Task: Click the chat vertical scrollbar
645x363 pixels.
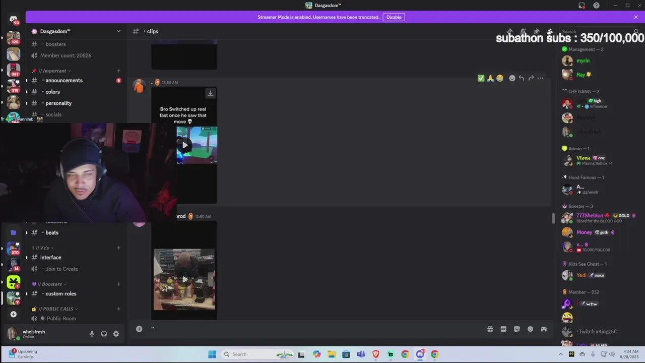Action: [x=553, y=218]
